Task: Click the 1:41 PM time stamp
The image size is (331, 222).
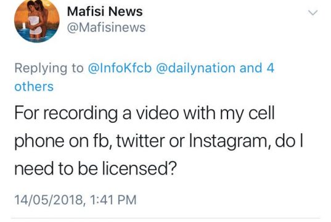Action: click(113, 200)
